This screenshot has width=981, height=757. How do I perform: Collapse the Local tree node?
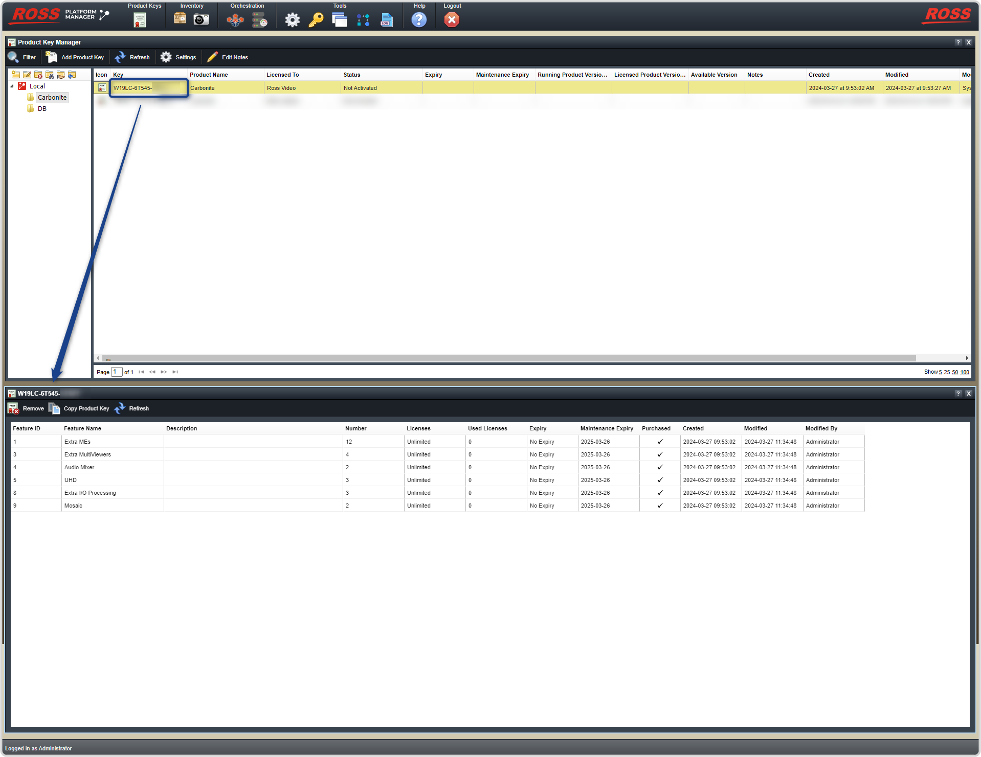[12, 86]
